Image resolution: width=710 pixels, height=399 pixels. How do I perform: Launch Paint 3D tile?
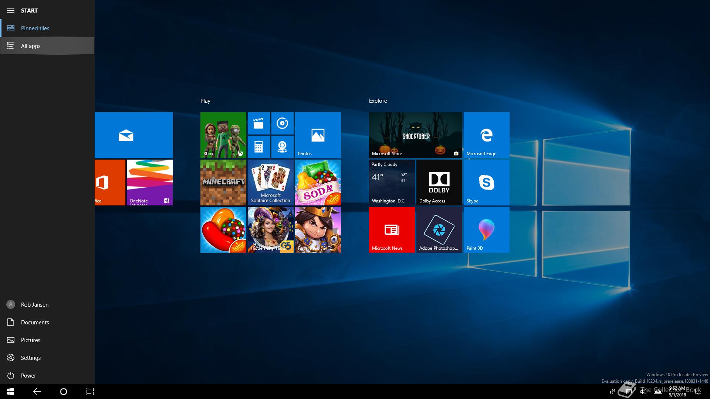point(486,230)
